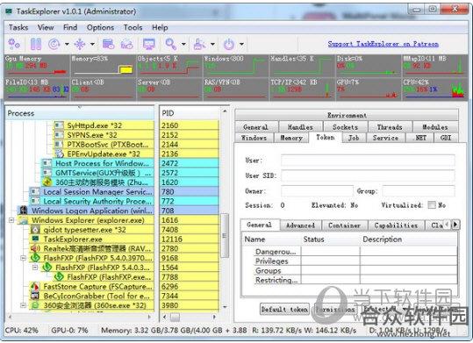Click the snowflake freeze toolbar icon
Image resolution: width=473 pixels, height=343 pixels.
[x=80, y=44]
